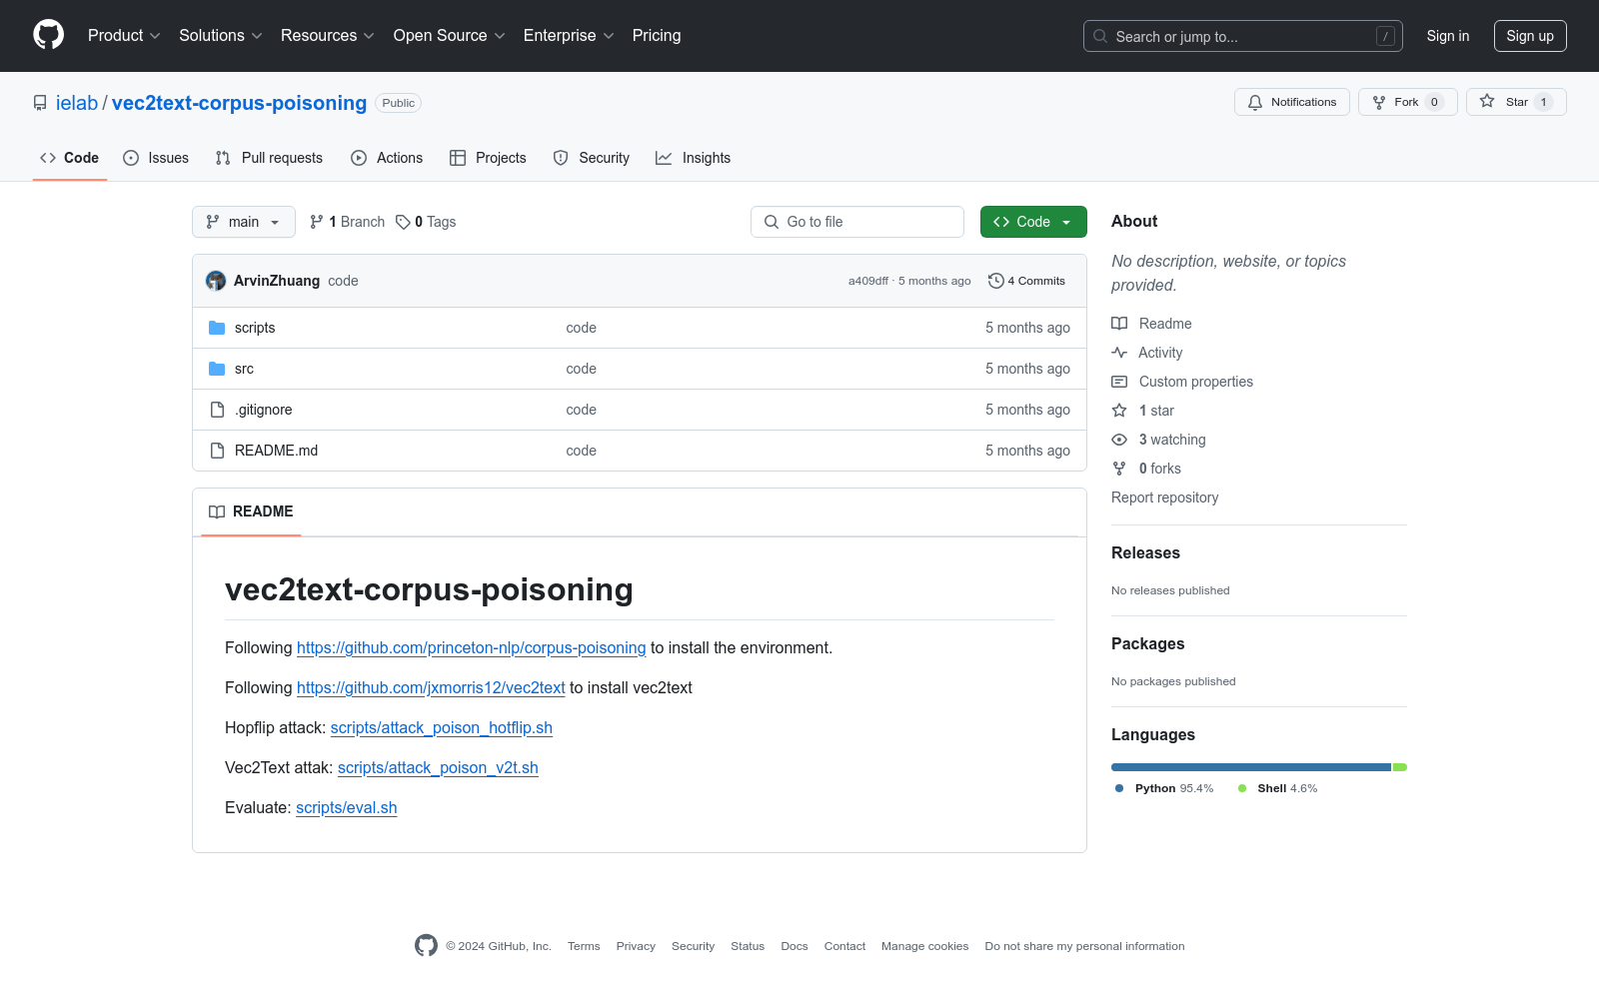Image resolution: width=1599 pixels, height=999 pixels.
Task: Go to the GitHub homepage logo
Action: [48, 35]
